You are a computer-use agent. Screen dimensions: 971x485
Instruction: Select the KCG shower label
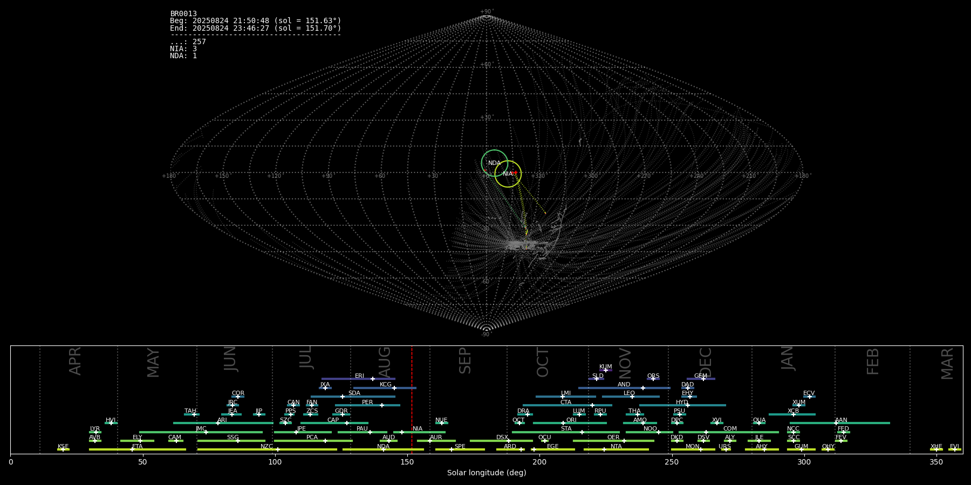pos(386,385)
